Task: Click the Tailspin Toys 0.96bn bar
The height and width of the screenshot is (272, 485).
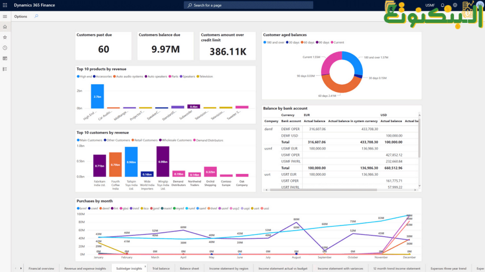Action: point(131,162)
